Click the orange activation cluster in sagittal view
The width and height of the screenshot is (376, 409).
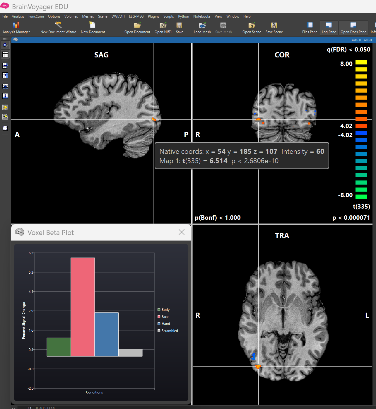(x=153, y=119)
